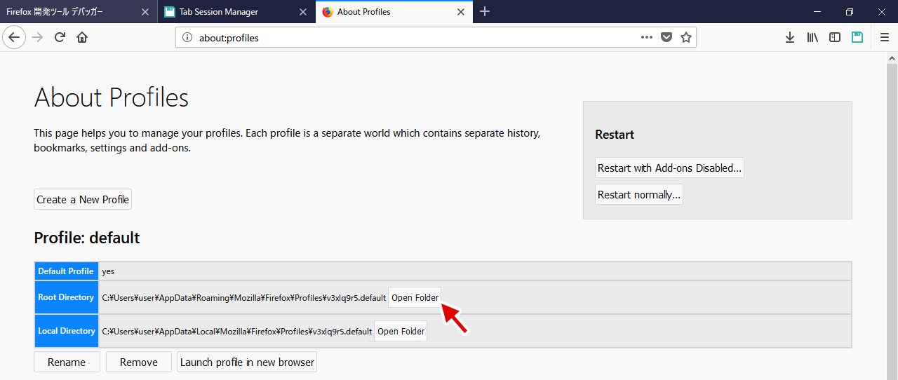This screenshot has width=898, height=380.
Task: Click the forward navigation arrow
Action: pyautogui.click(x=37, y=37)
